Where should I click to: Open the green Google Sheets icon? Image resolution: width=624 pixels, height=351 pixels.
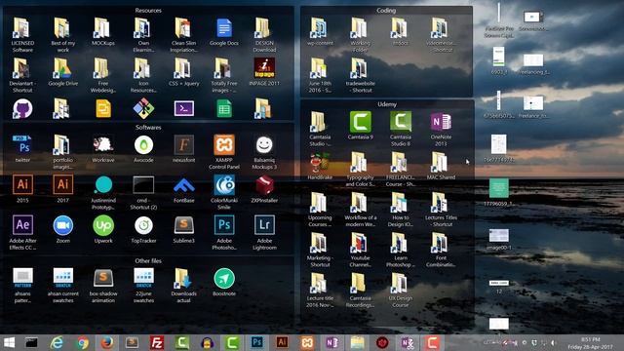(x=224, y=108)
